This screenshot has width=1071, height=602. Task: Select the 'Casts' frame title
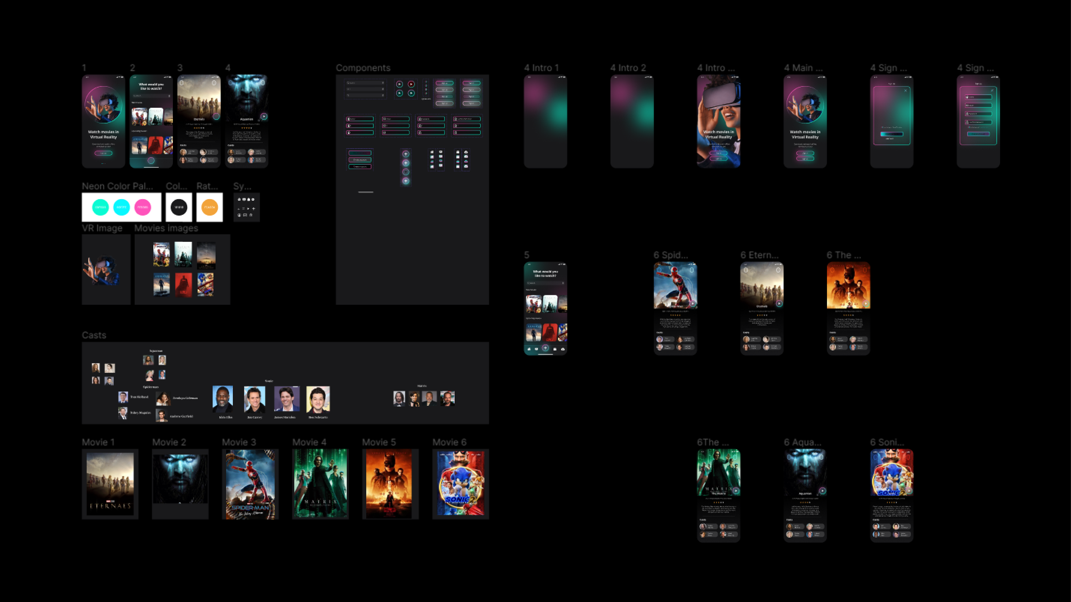(94, 335)
